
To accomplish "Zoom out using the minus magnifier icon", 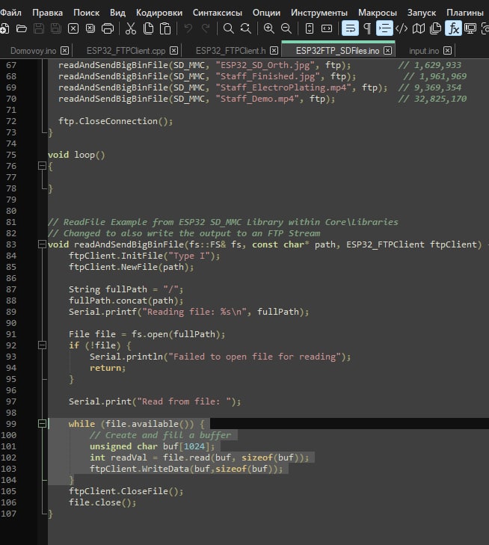I will coord(286,28).
